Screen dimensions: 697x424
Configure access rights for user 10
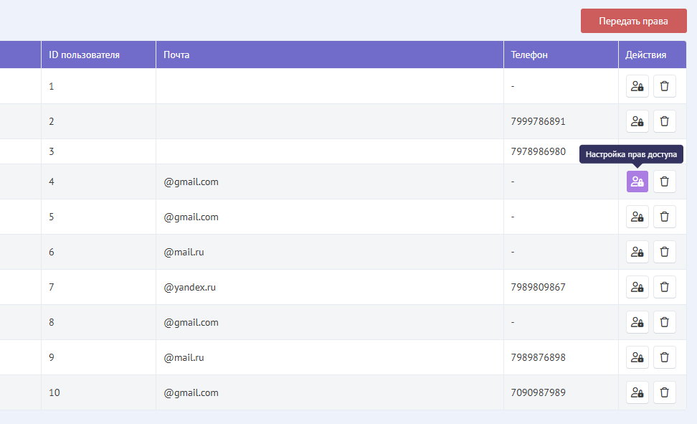(637, 392)
